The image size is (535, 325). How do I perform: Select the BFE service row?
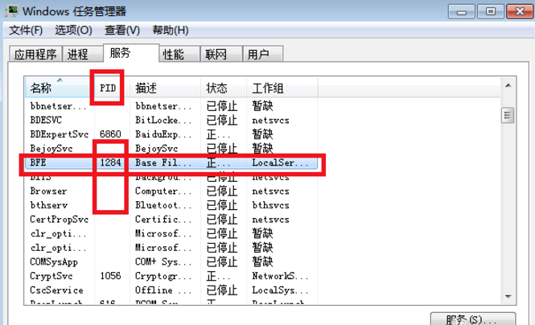(171, 162)
